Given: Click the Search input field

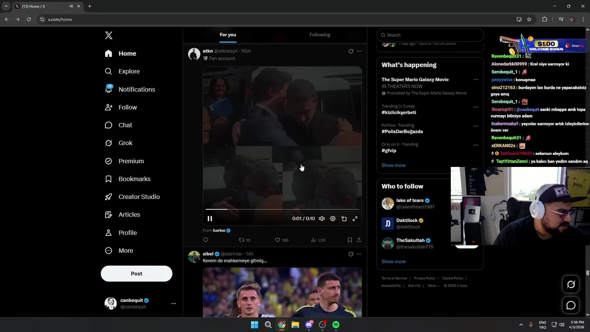Looking at the screenshot, I should 430,35.
